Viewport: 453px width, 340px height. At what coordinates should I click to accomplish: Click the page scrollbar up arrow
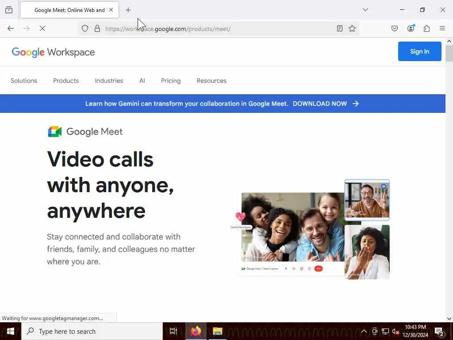tap(449, 41)
